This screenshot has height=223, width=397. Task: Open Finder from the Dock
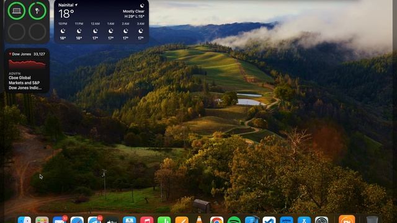tap(25, 220)
